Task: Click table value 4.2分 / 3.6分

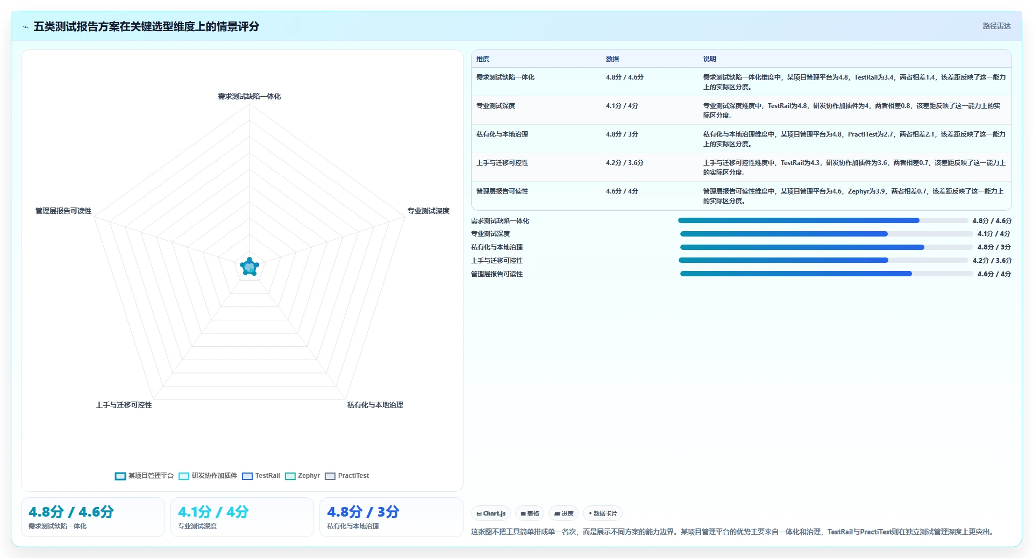Action: point(625,163)
